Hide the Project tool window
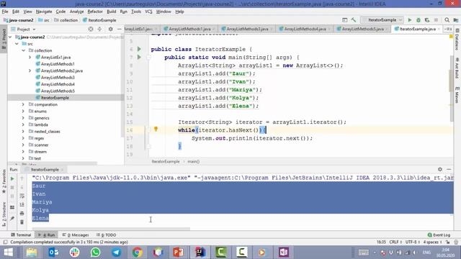 [119, 29]
